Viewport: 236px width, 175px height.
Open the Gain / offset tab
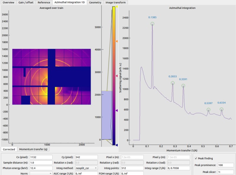[x=26, y=2]
